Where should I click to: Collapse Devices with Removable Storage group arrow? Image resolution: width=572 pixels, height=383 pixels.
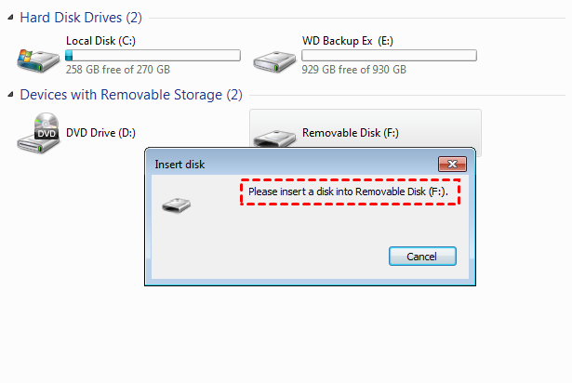click(x=10, y=95)
